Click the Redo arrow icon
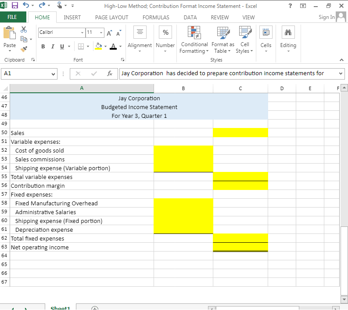The width and height of the screenshot is (348, 310). pos(42,5)
